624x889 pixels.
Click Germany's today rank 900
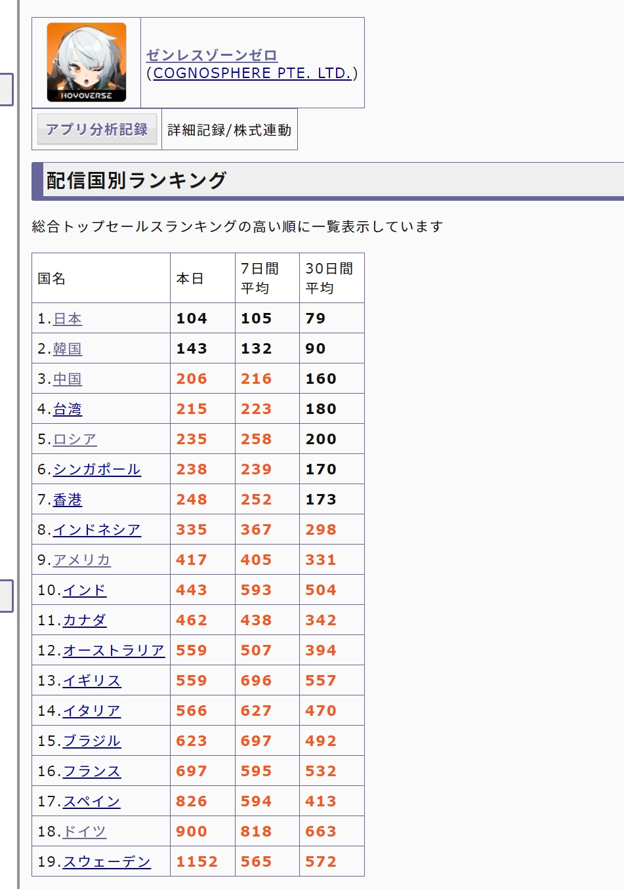click(x=192, y=832)
